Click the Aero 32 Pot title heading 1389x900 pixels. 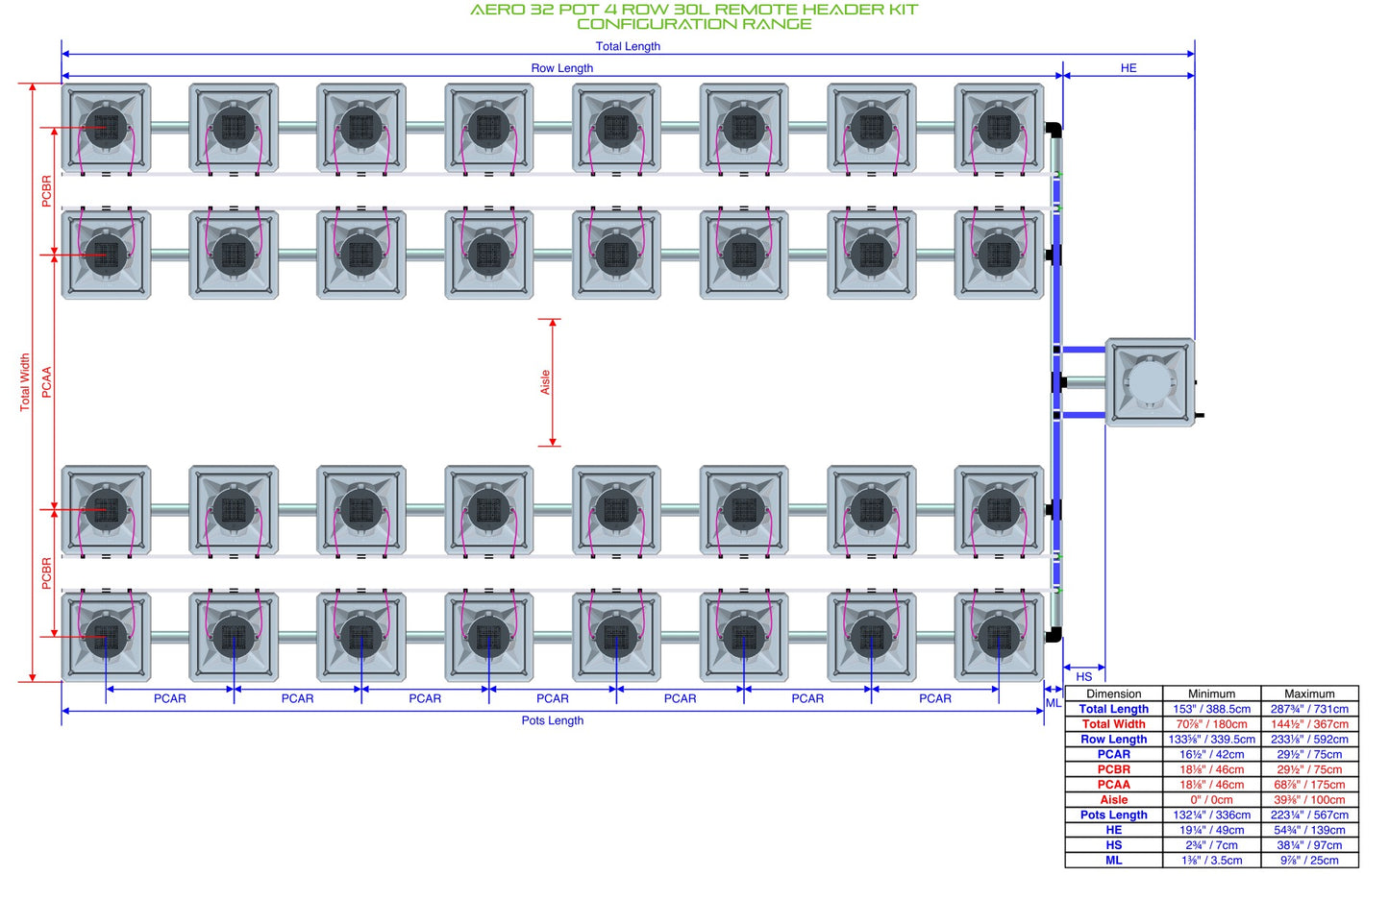(694, 16)
